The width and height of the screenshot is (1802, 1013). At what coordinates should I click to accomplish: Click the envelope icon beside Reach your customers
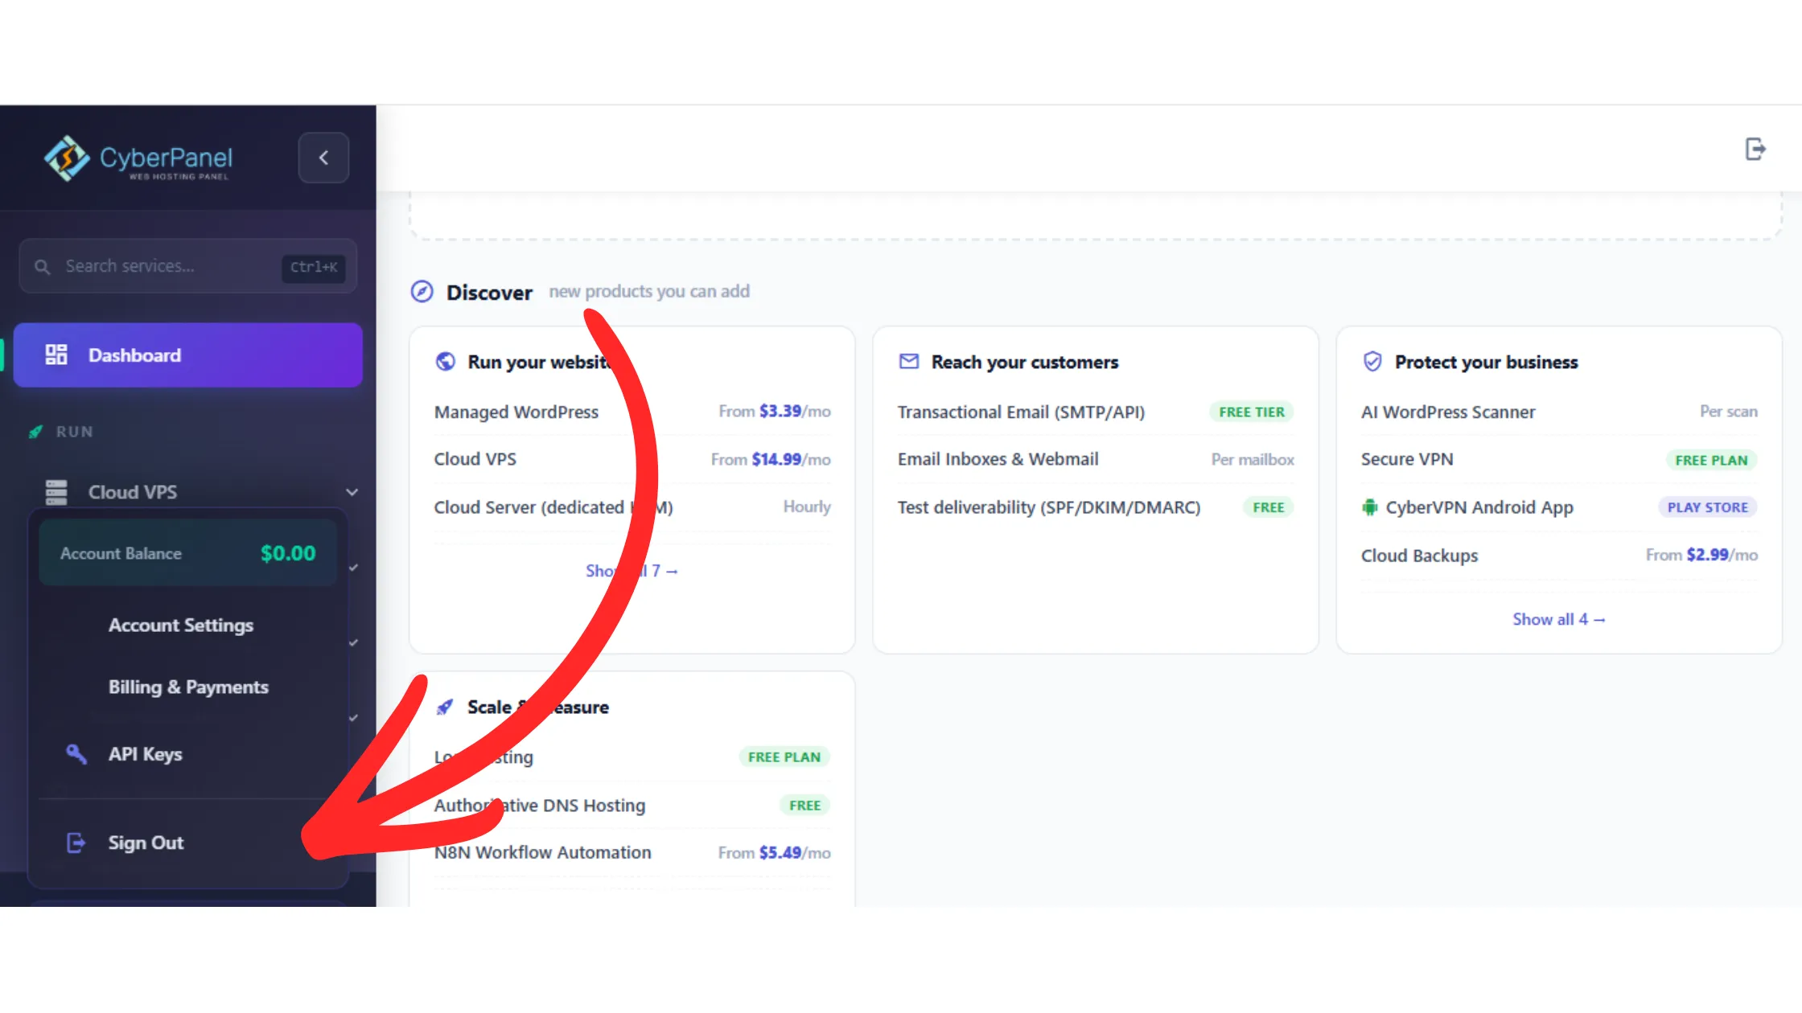[x=909, y=362]
